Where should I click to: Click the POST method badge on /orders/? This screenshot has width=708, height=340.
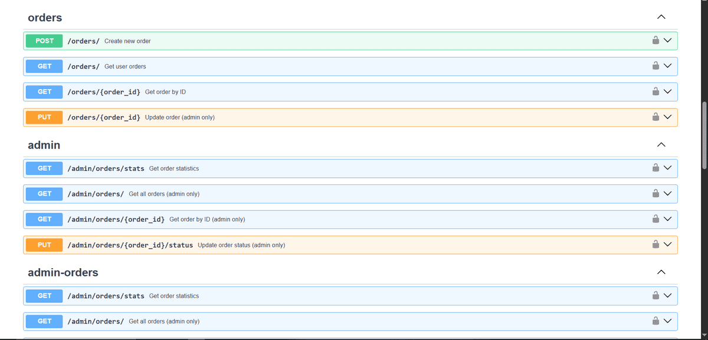[44, 40]
